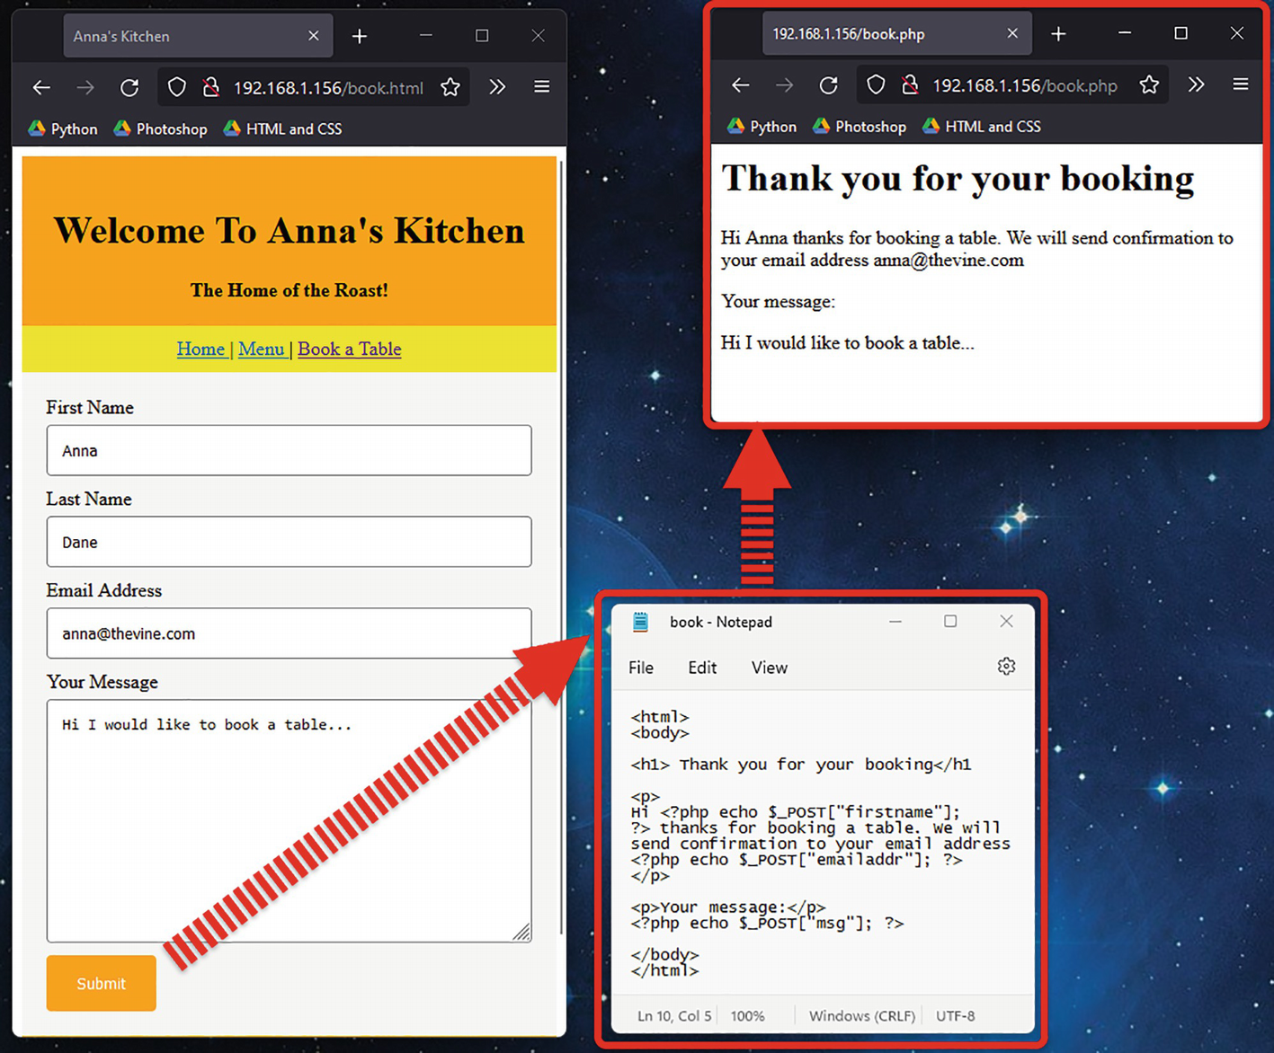Open the Edit menu in Notepad
The image size is (1274, 1053).
click(x=702, y=668)
